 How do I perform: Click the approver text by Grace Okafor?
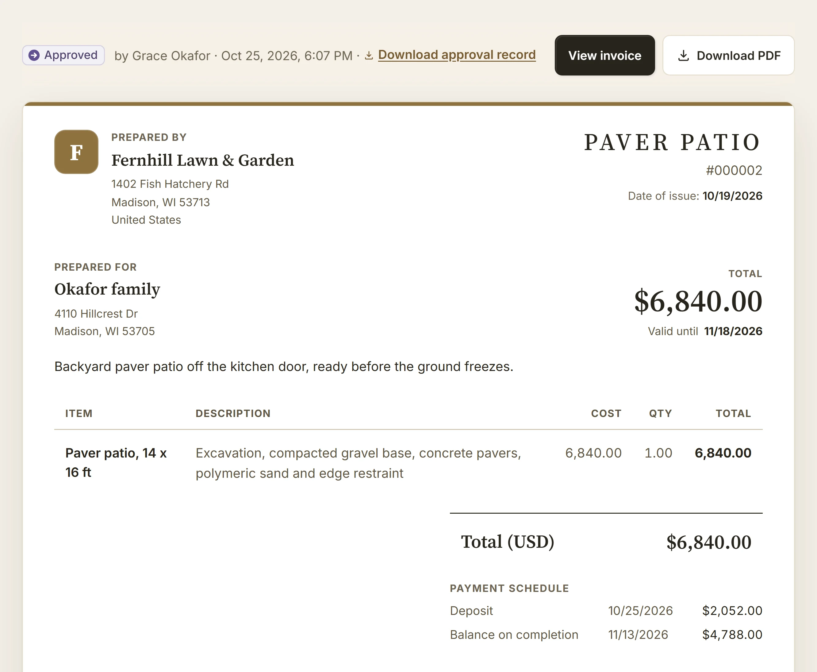tap(163, 56)
